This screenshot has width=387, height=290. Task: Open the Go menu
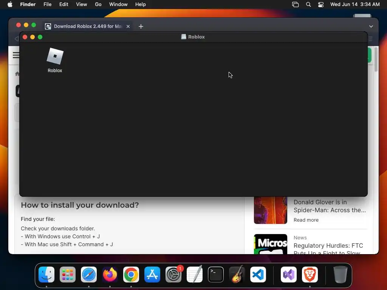point(98,5)
